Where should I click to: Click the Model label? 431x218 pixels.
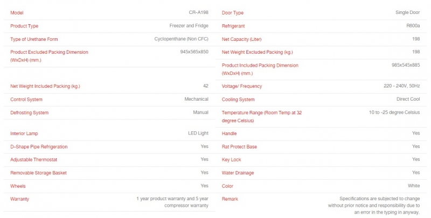click(x=17, y=12)
